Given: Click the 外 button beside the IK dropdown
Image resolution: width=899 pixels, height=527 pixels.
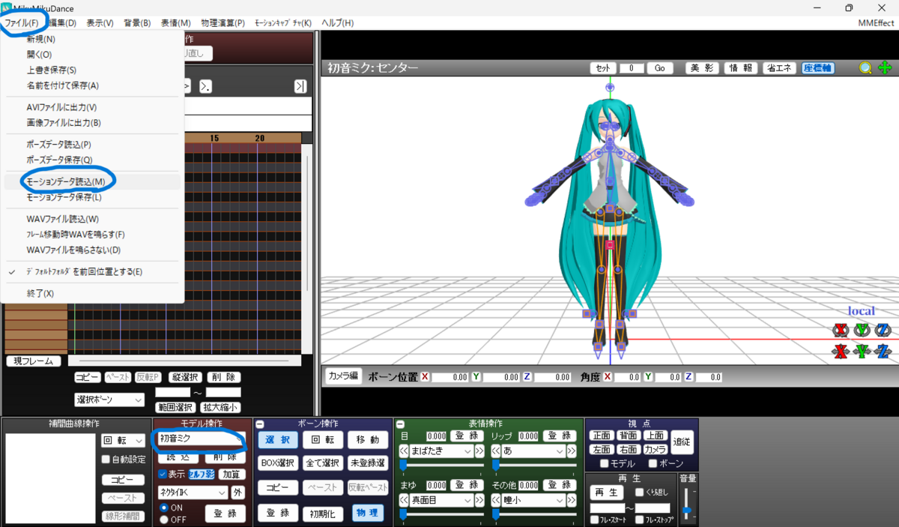Looking at the screenshot, I should pos(237,493).
